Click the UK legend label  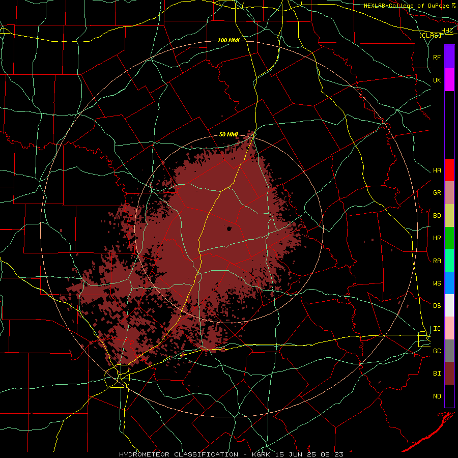pyautogui.click(x=437, y=80)
